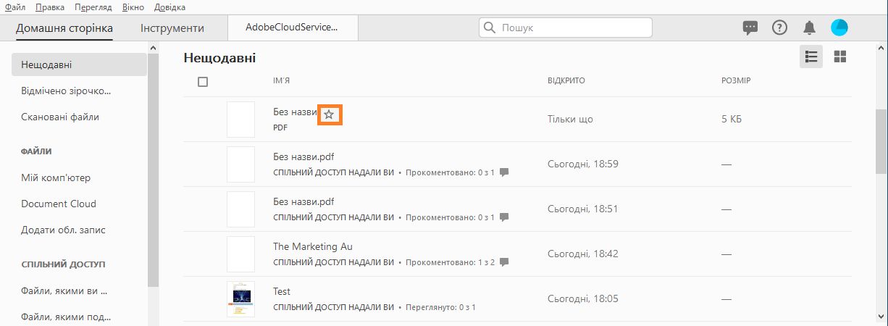The image size is (888, 326).
Task: Click the Пошук search field
Action: 566,28
